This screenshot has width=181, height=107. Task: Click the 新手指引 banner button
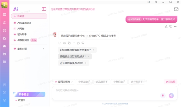click(29, 94)
